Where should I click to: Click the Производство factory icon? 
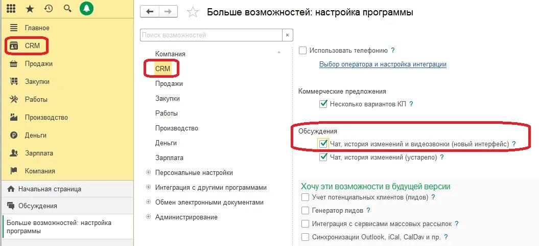14,117
